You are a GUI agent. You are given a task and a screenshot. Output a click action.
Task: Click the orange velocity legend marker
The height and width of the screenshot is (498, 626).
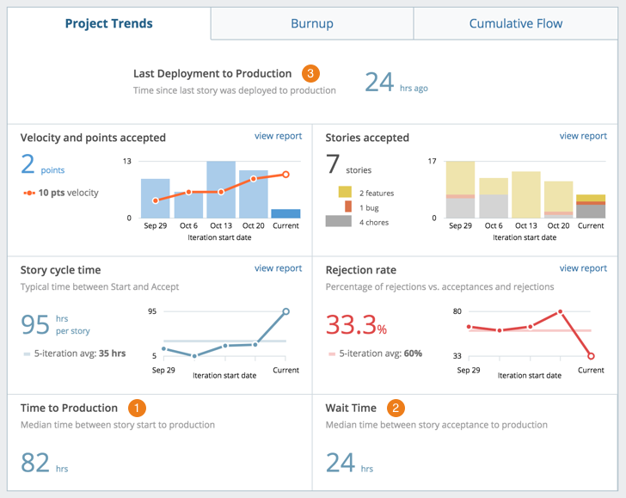(x=28, y=193)
